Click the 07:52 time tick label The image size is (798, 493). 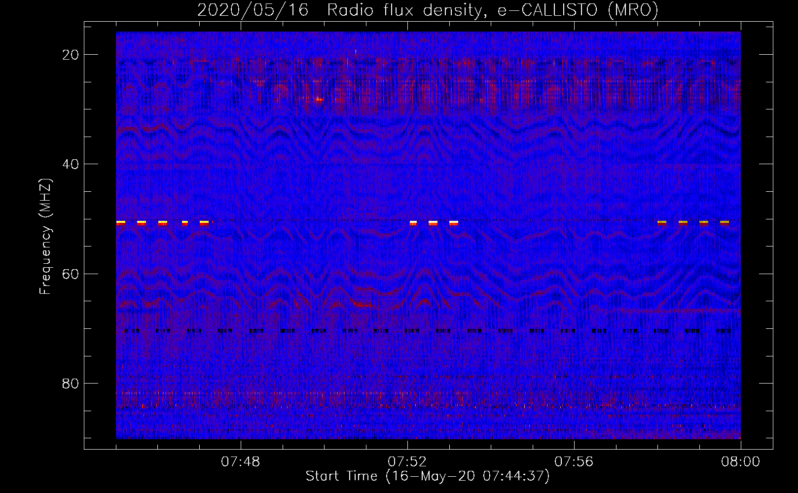click(407, 462)
